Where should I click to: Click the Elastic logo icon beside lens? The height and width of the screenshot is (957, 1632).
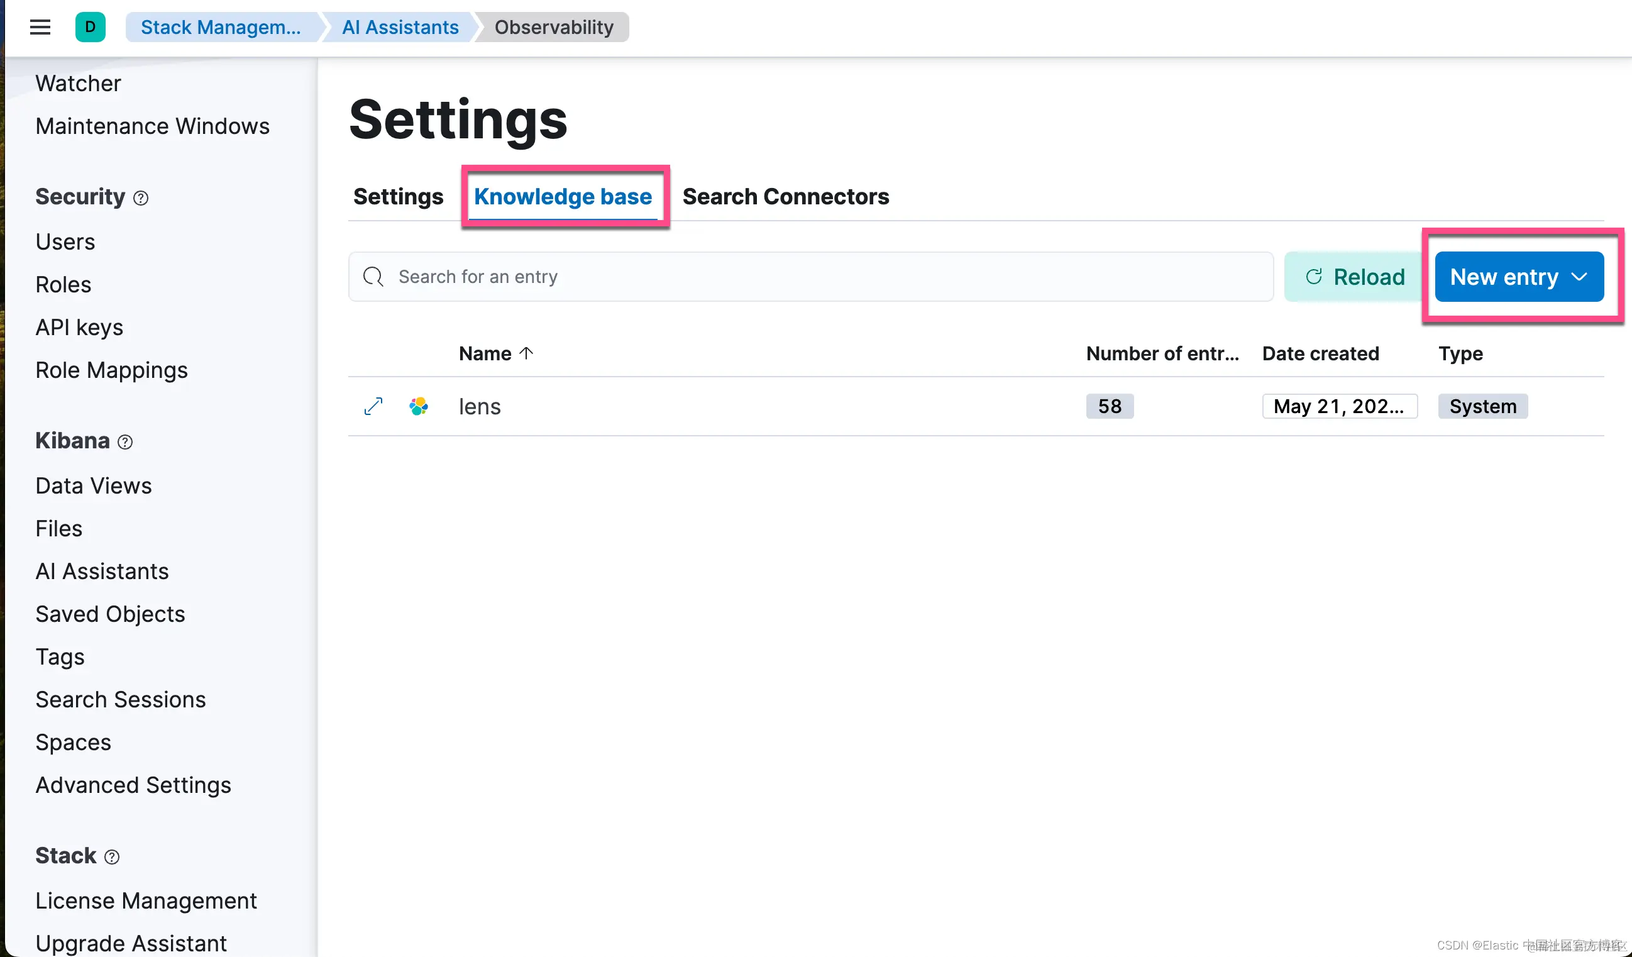(x=418, y=406)
